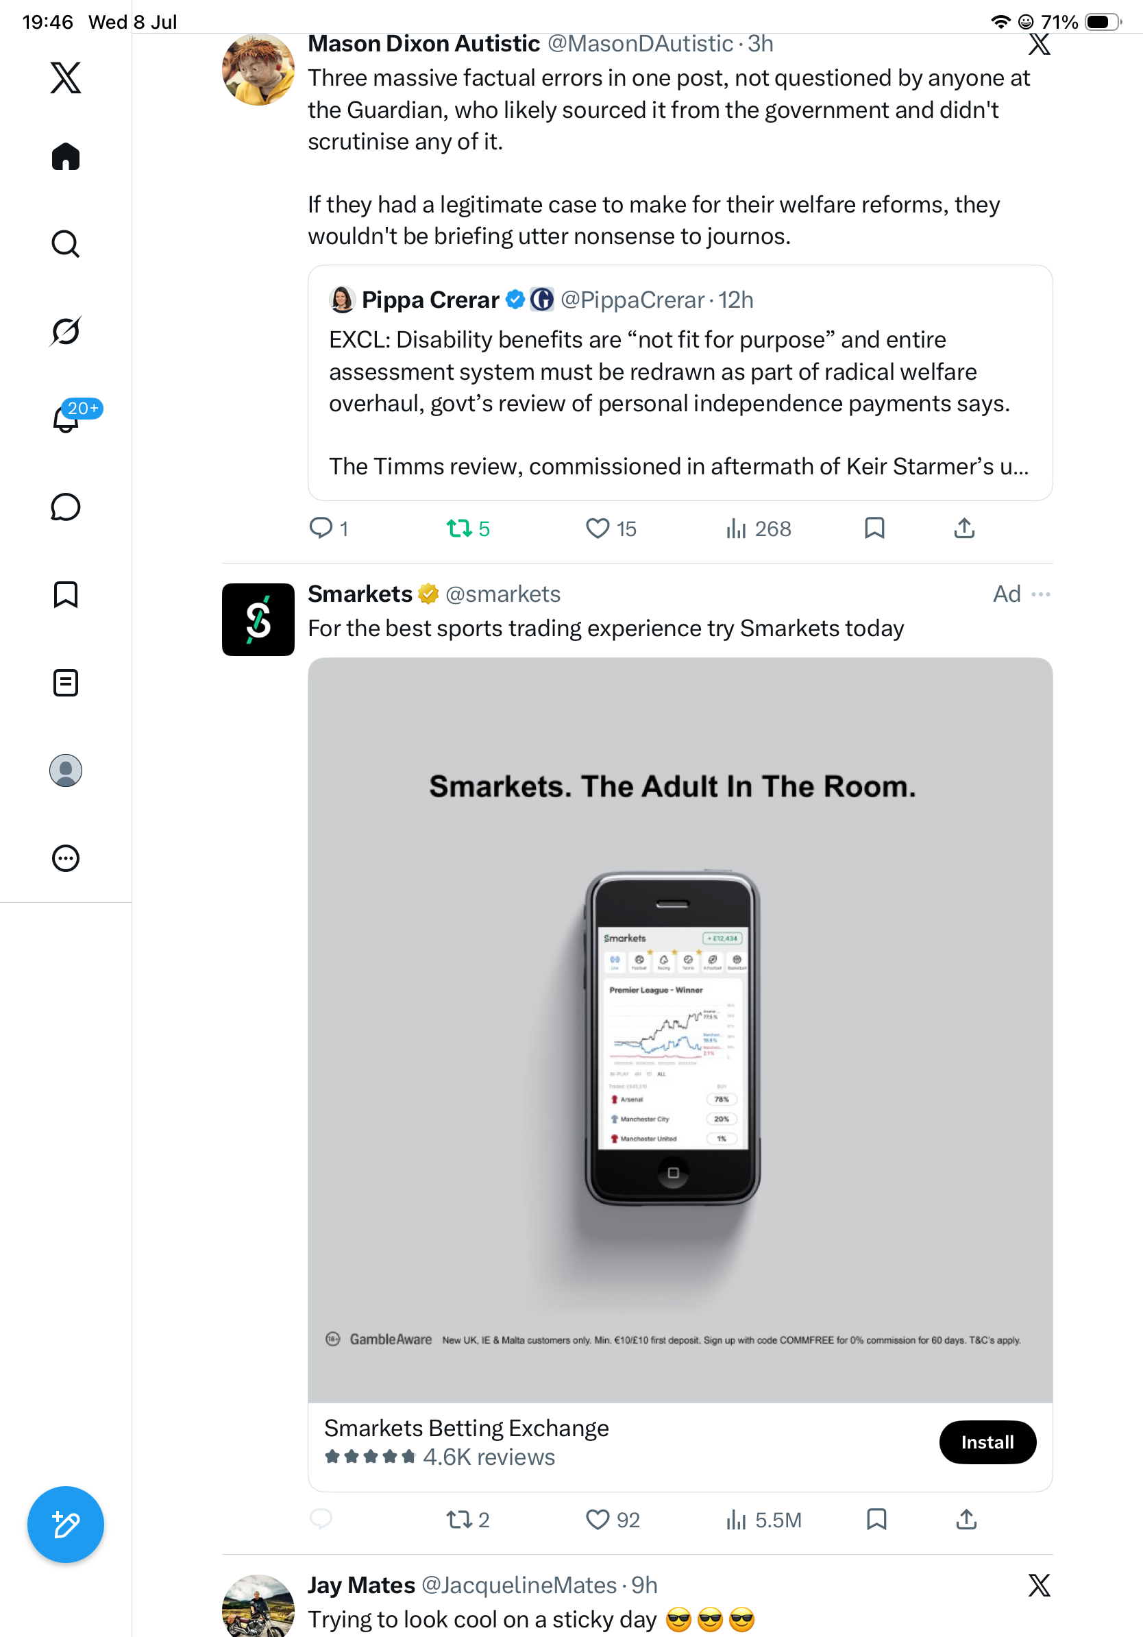
Task: Open Lists icon in sidebar
Action: click(66, 683)
